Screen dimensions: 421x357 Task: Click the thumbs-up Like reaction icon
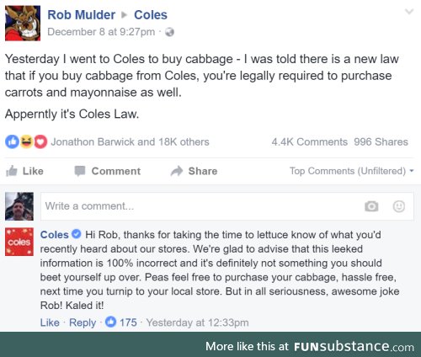click(12, 141)
